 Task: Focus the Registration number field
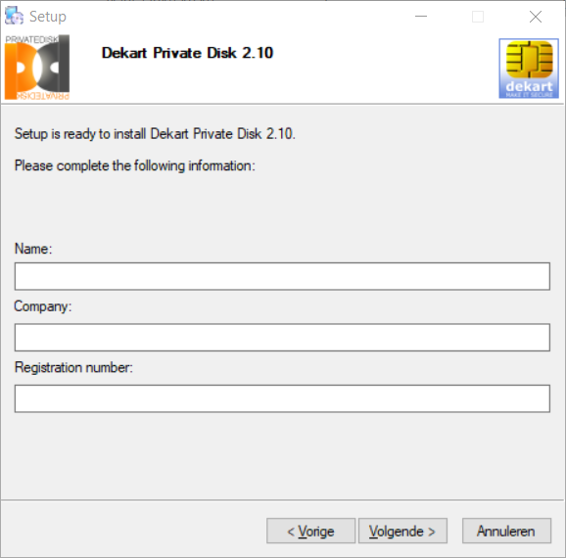pos(282,398)
